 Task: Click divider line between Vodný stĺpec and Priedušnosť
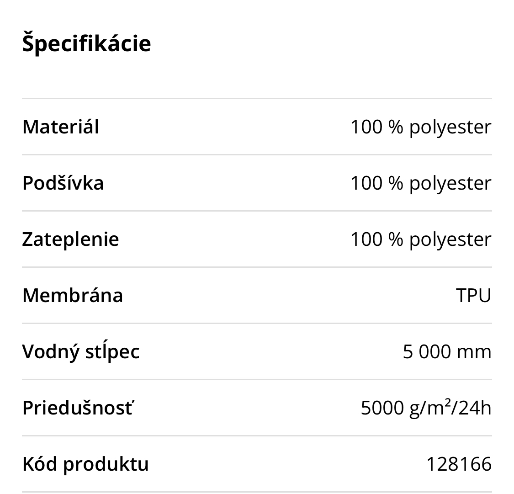(257, 379)
